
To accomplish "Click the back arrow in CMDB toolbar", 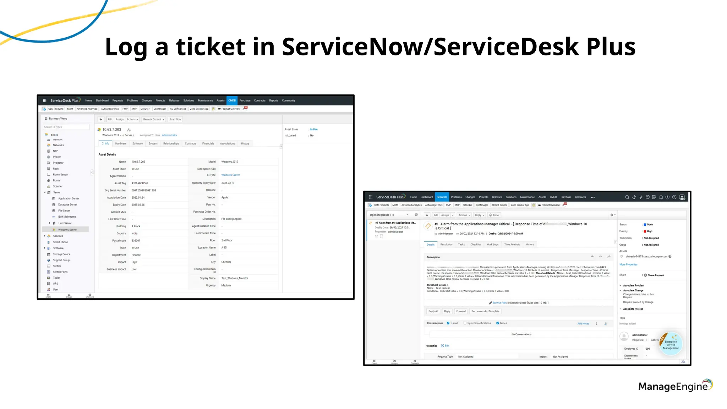I will [x=101, y=119].
